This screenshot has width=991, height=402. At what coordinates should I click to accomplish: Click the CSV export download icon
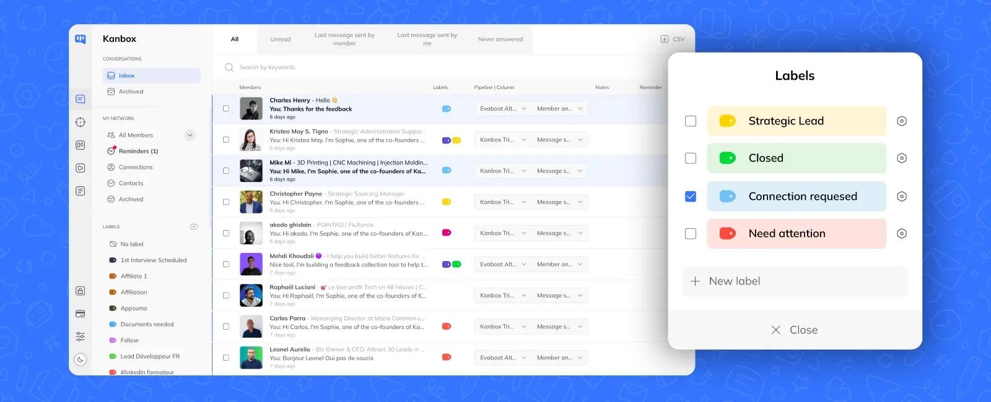pyautogui.click(x=665, y=39)
